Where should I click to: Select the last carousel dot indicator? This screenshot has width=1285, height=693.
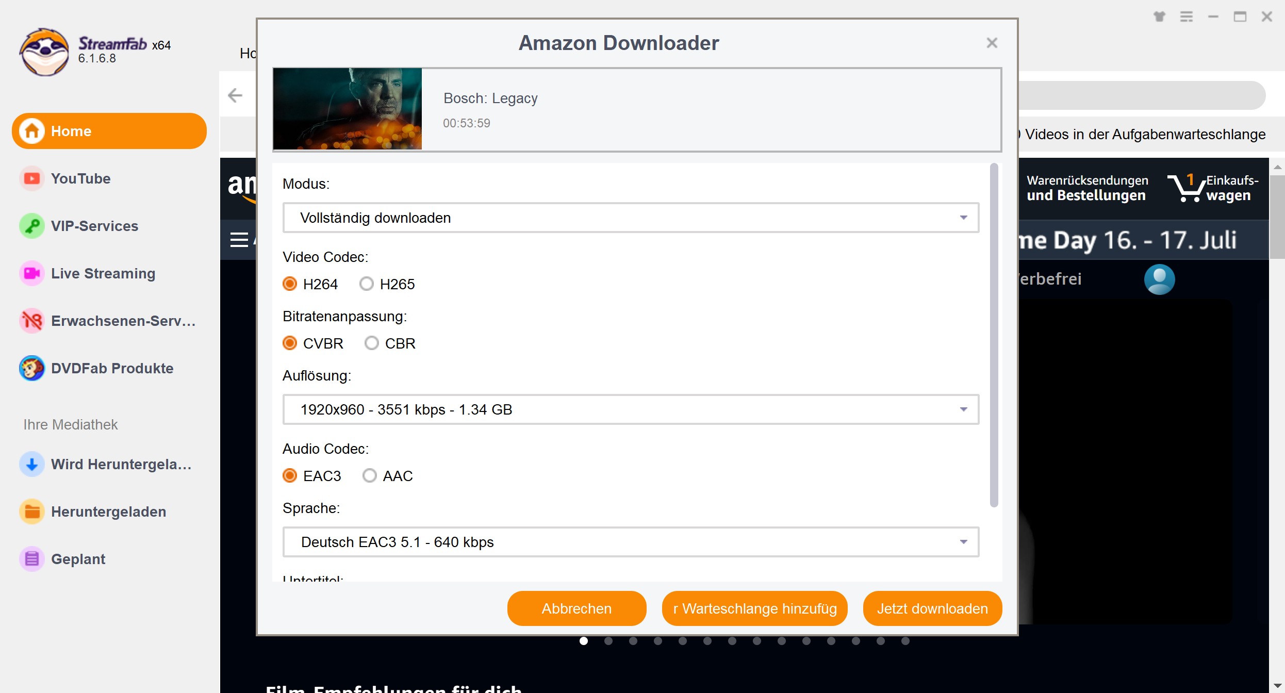click(x=905, y=641)
